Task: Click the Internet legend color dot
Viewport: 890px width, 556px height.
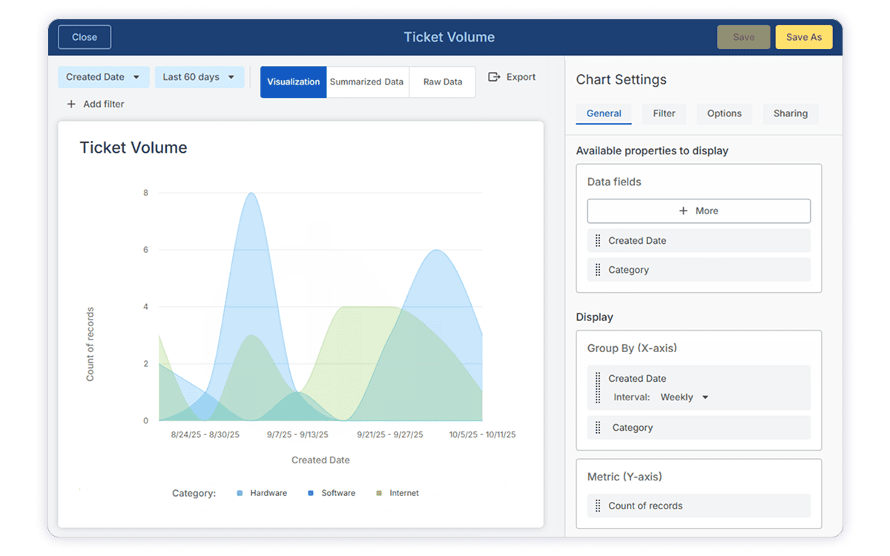Action: pyautogui.click(x=379, y=493)
